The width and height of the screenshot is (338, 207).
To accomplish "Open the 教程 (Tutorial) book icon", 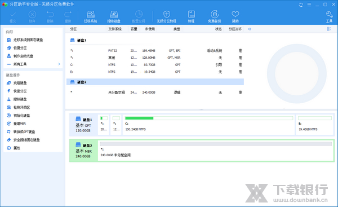I will pos(191,16).
